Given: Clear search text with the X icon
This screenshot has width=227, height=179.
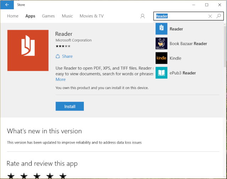Looking at the screenshot, I should [x=210, y=16].
